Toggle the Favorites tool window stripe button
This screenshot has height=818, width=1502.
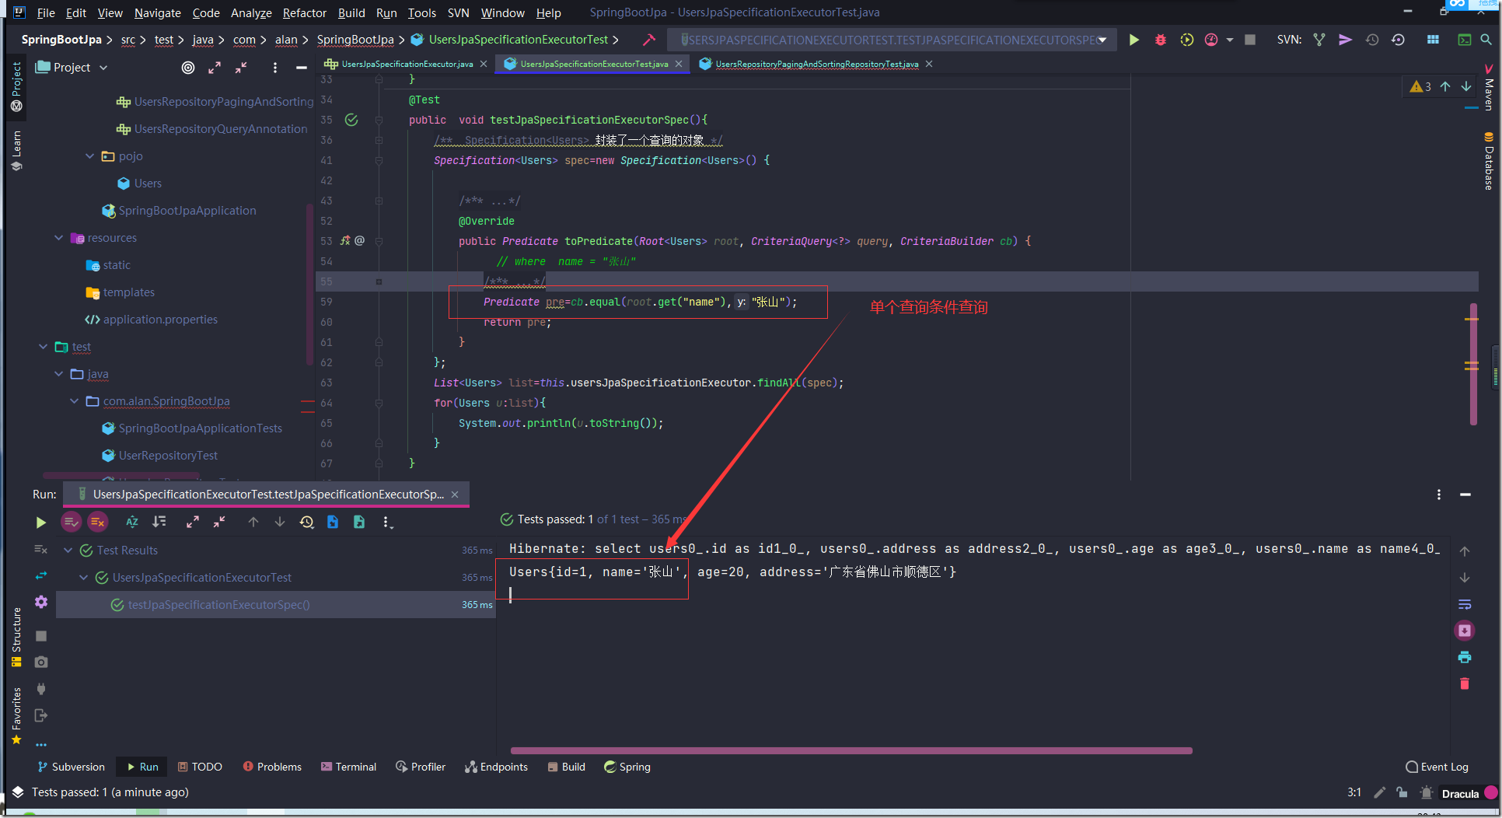click(x=16, y=715)
